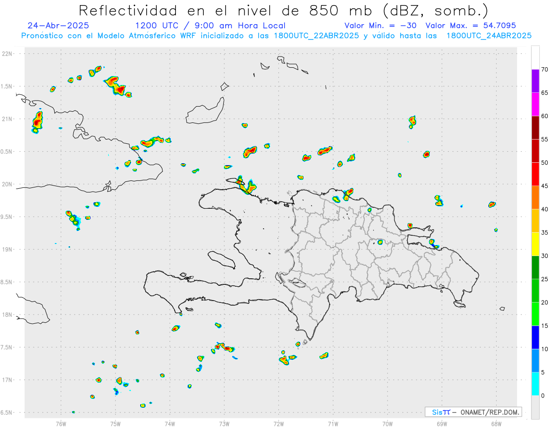Click the "76W" longitude label
This screenshot has width=557, height=430.
(61, 424)
